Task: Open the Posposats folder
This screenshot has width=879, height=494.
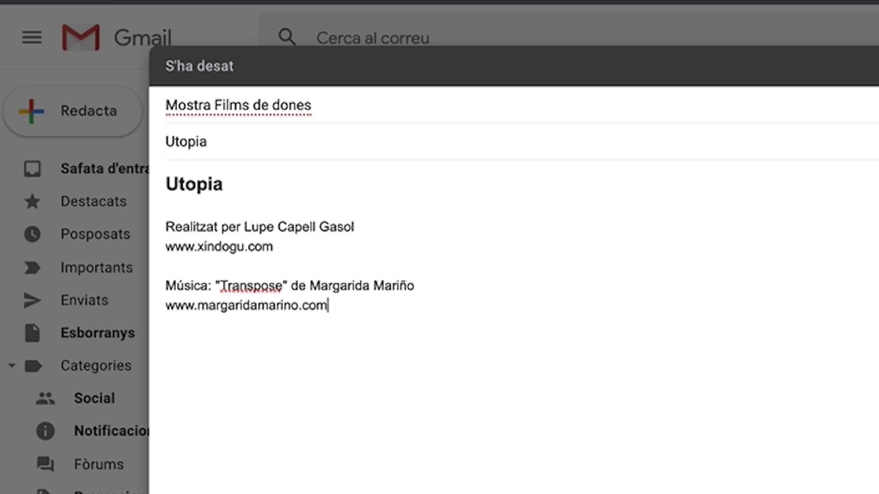Action: click(95, 234)
